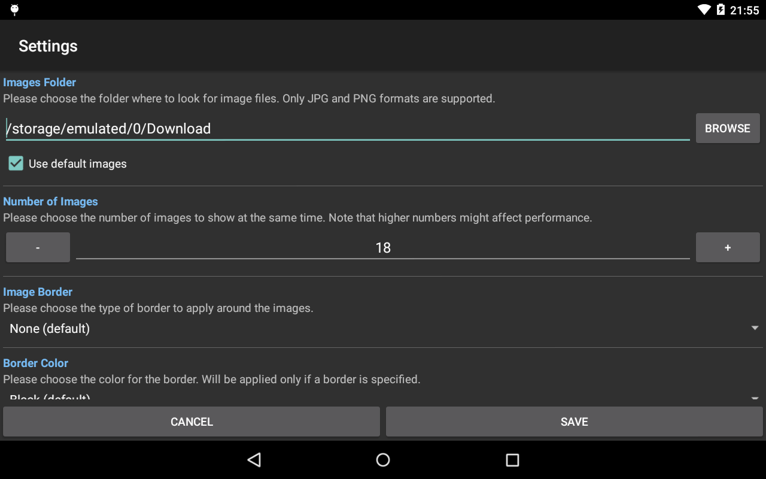Tap the Wi-Fi status icon
Screen dimensions: 766x479
point(704,10)
